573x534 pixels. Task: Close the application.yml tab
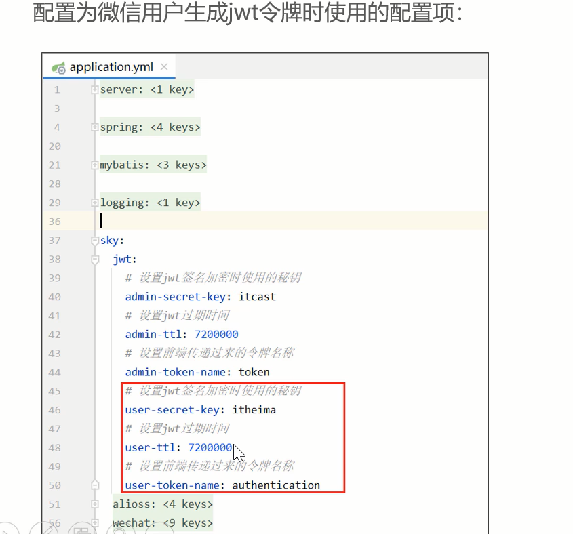[164, 67]
